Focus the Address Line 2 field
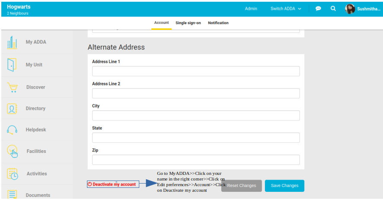 pos(196,93)
